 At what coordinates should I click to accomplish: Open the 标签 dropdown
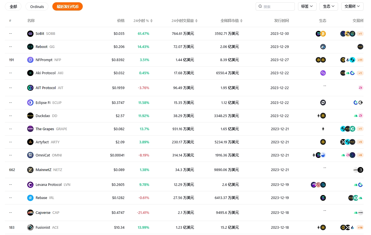[307, 7]
